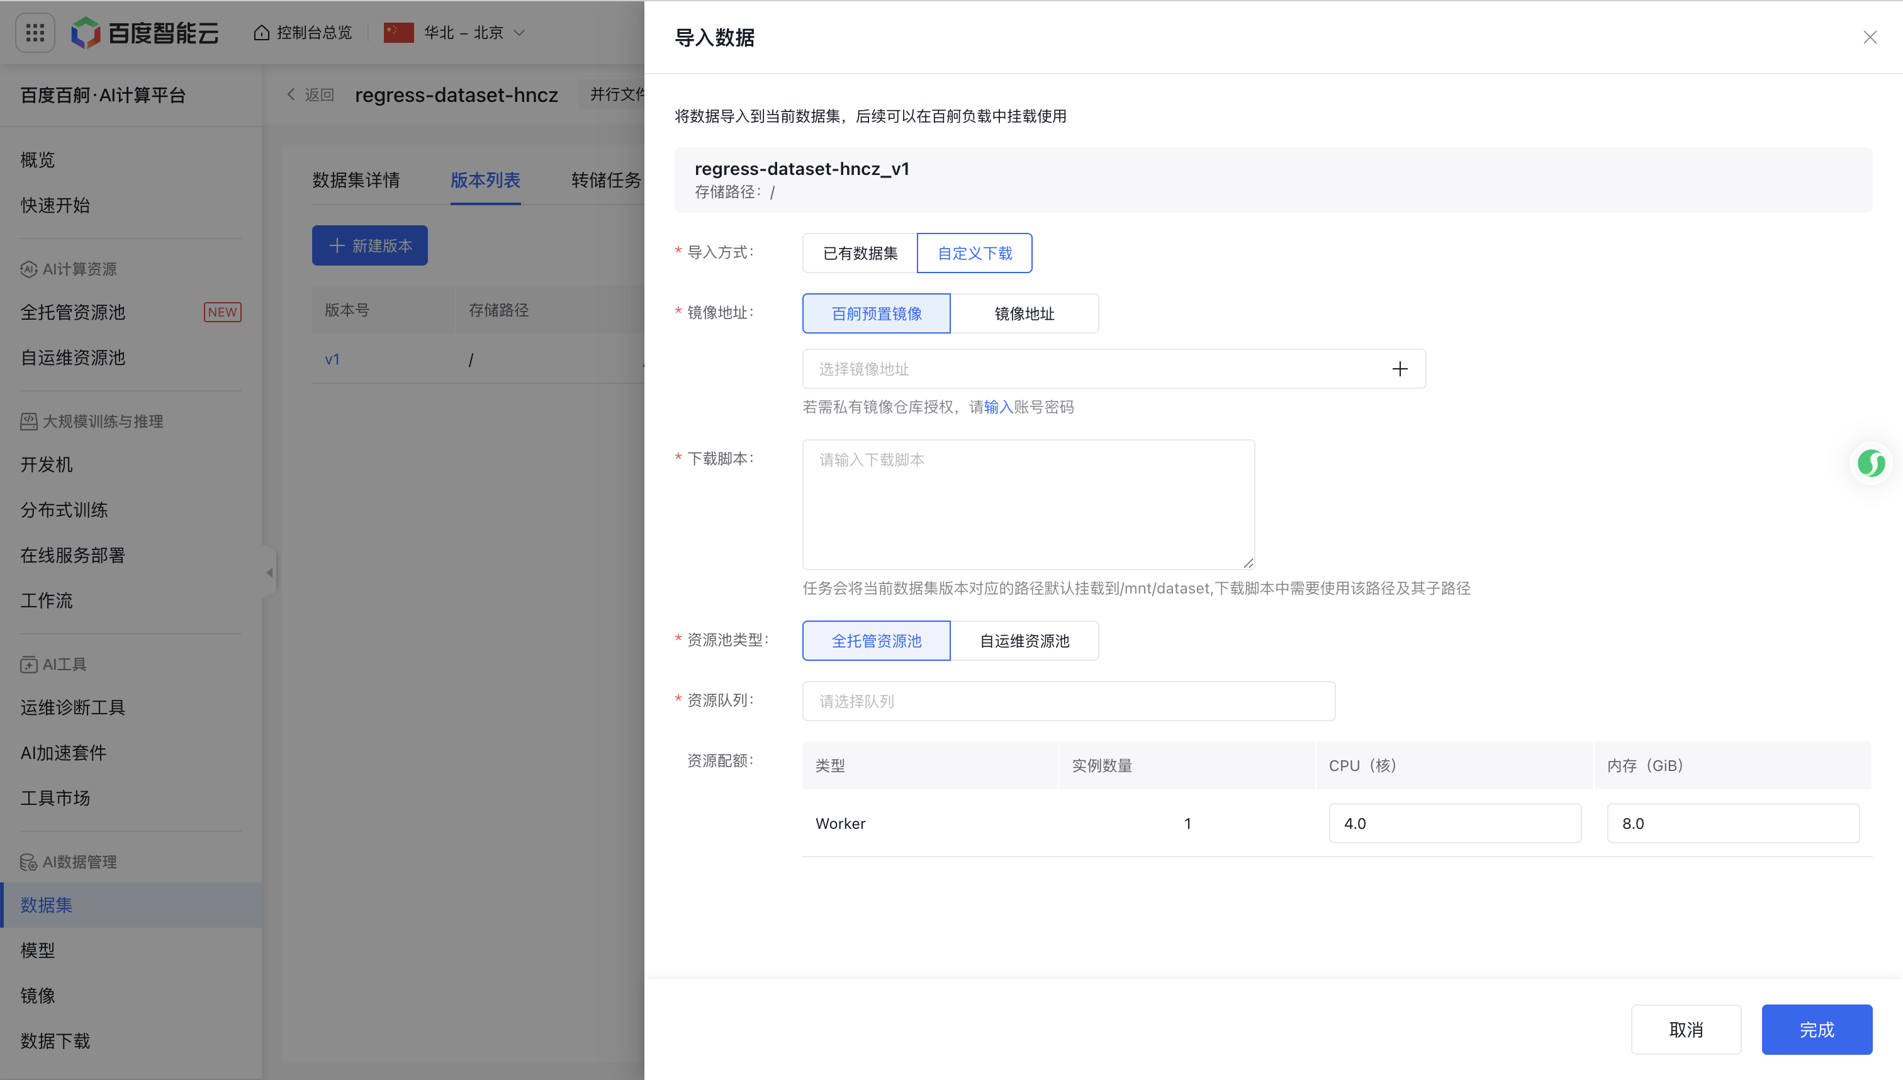Open the app grid menu top-left

(34, 32)
